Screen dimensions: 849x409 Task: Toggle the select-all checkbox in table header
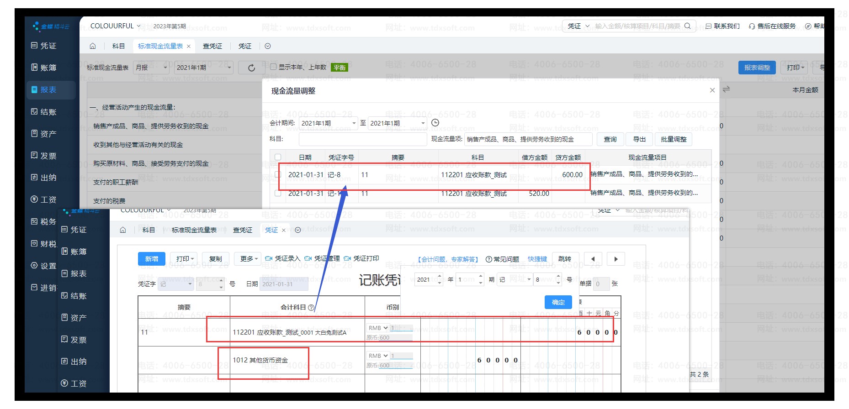[x=278, y=157]
